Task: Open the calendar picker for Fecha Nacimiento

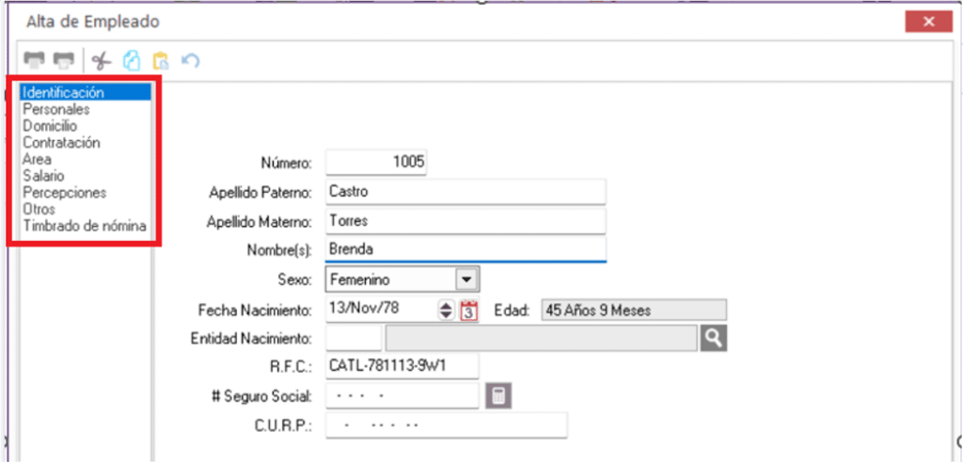Action: click(468, 310)
